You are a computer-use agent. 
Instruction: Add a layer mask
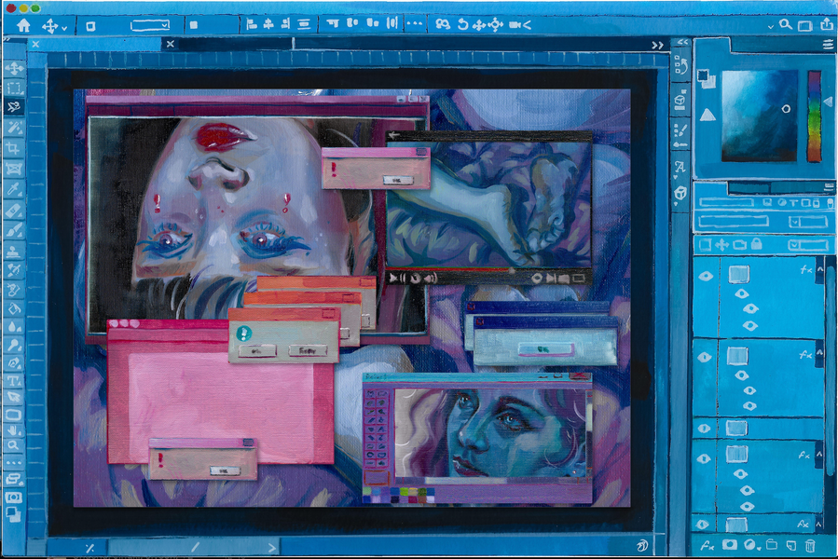click(x=730, y=545)
